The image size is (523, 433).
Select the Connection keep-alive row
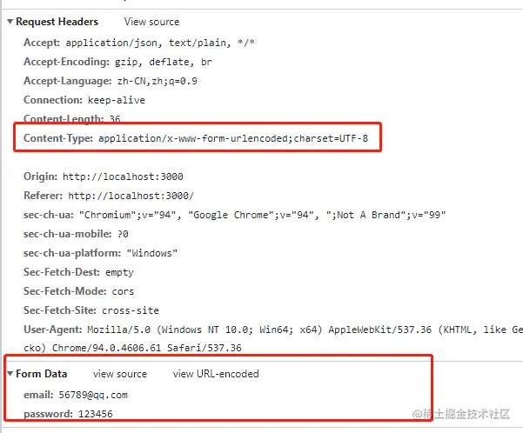[84, 100]
